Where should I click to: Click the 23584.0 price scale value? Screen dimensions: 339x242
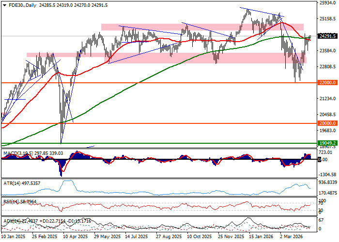point(328,51)
